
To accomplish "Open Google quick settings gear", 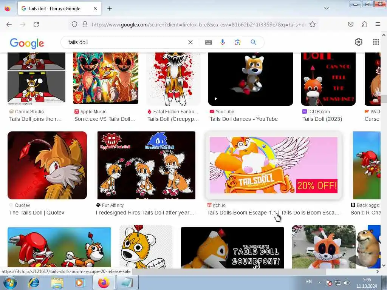I will pyautogui.click(x=358, y=42).
